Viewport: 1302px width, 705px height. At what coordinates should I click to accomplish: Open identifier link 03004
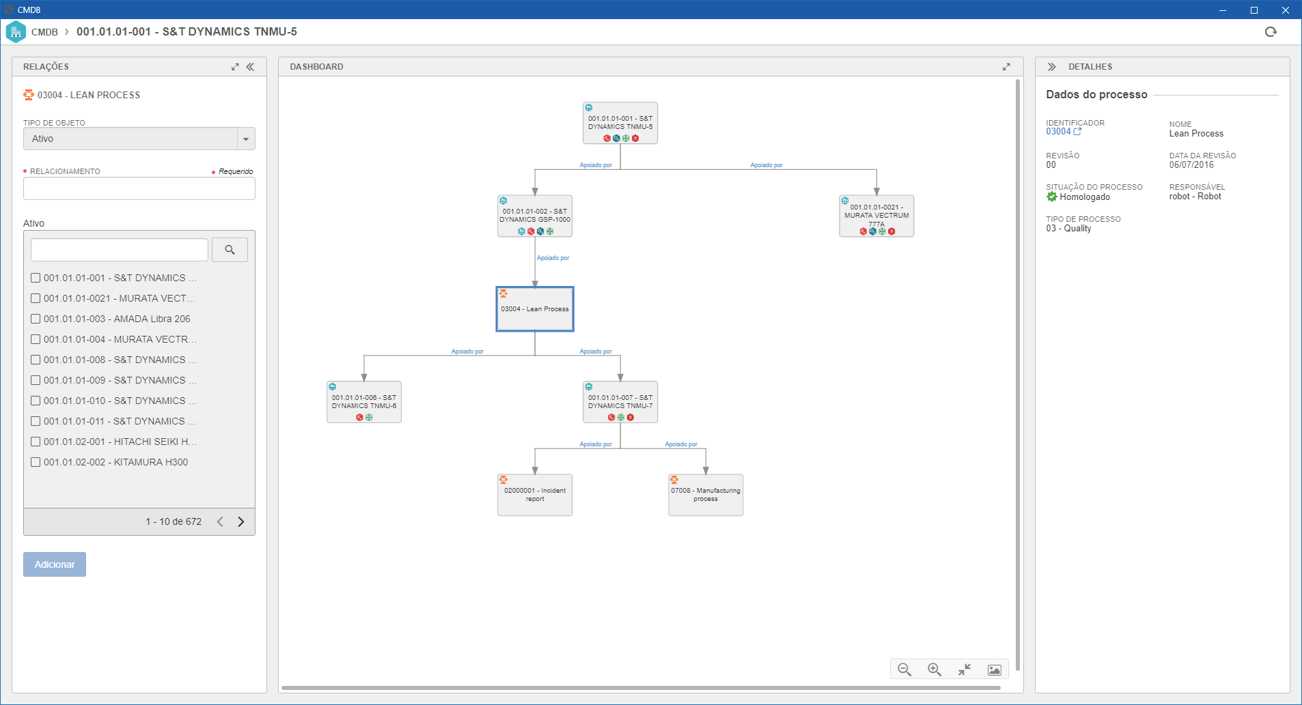(1058, 132)
